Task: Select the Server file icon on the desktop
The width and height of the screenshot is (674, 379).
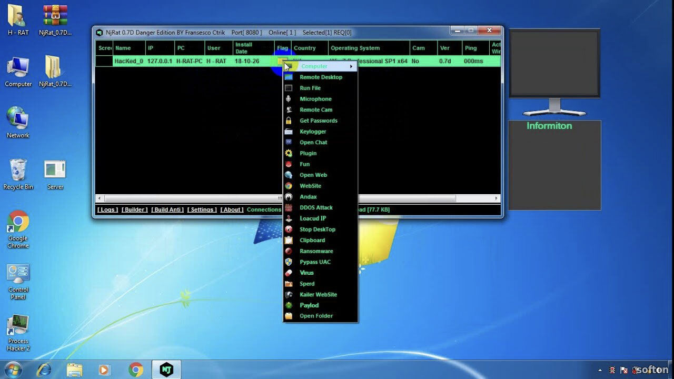Action: tap(55, 174)
